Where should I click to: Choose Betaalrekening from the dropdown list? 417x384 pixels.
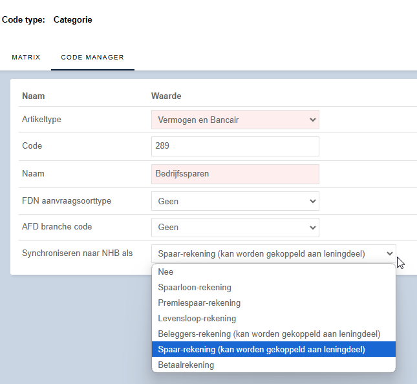pos(273,365)
